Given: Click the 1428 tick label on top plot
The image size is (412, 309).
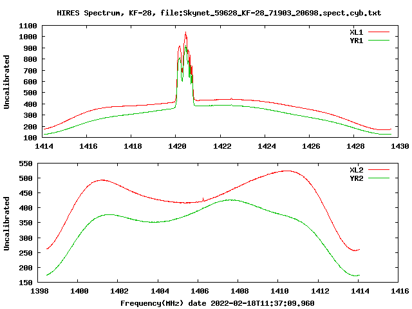Looking at the screenshot, I should point(355,146).
